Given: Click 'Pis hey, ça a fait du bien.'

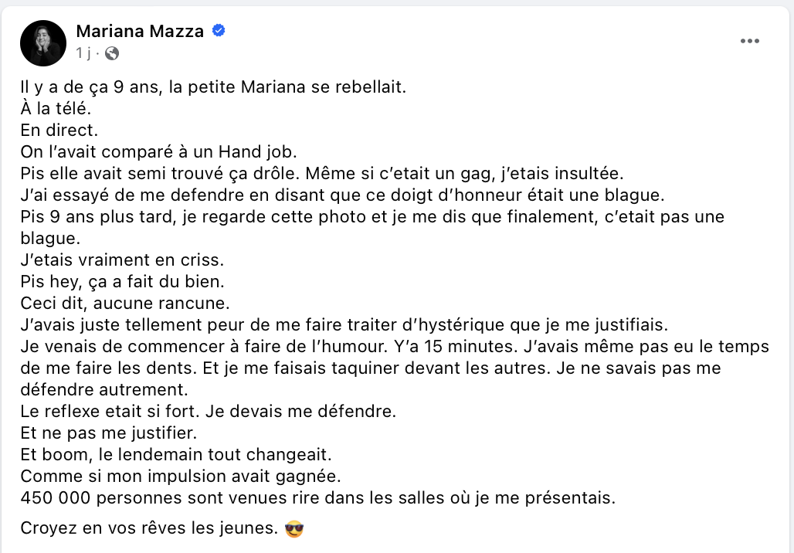Looking at the screenshot, I should (122, 282).
